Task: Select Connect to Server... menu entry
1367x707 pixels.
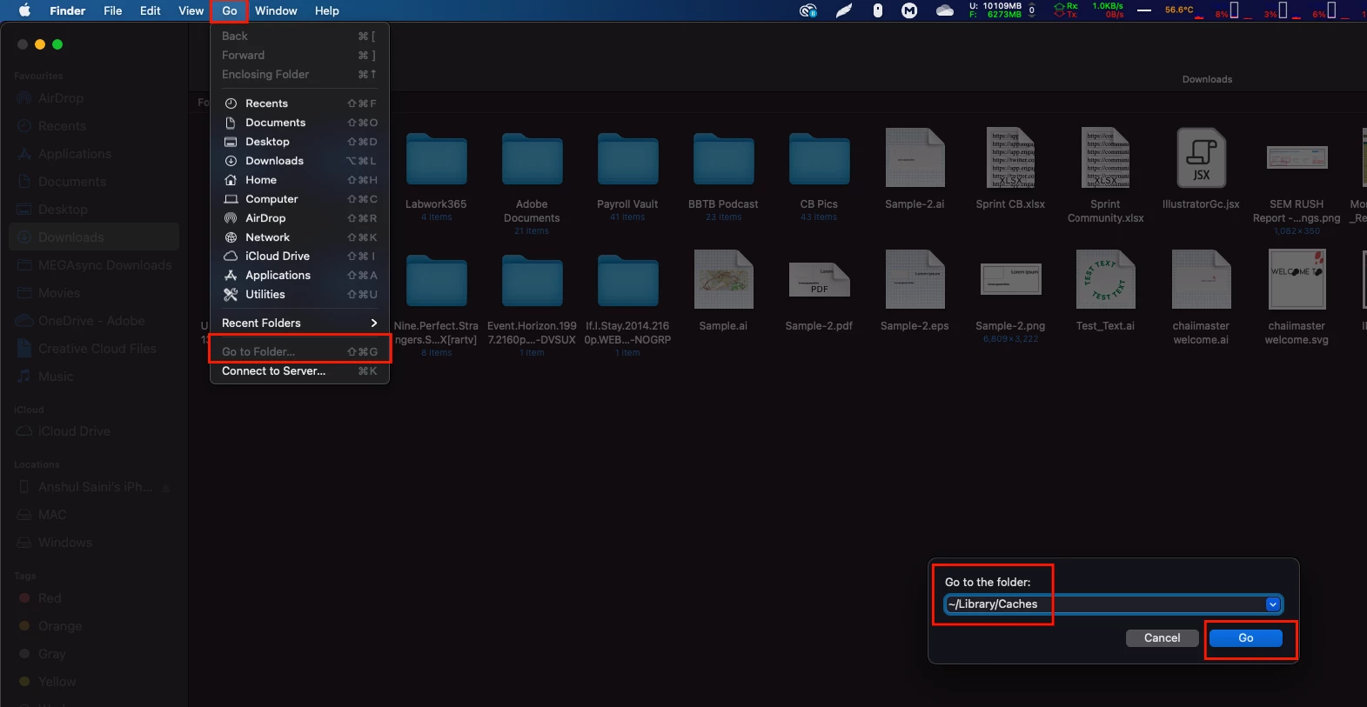Action: [299, 371]
